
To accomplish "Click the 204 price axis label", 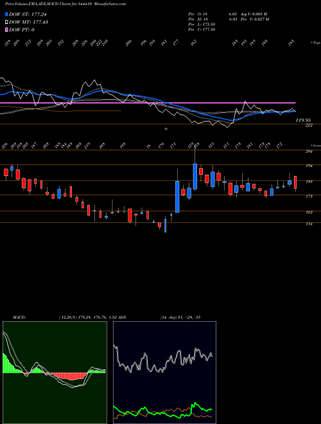I will pos(309,152).
